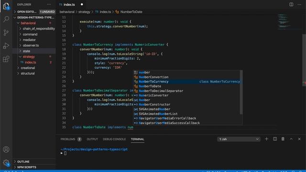Screen dimensions: 306x172
Task: Choose 'NumberToDate' autocomplete suggestion
Action: point(187,86)
